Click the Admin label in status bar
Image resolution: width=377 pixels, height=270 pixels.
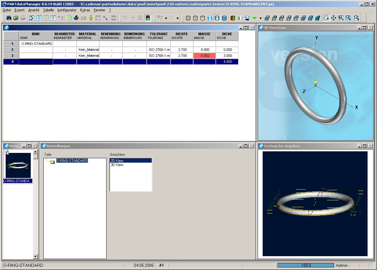[x=342, y=265]
